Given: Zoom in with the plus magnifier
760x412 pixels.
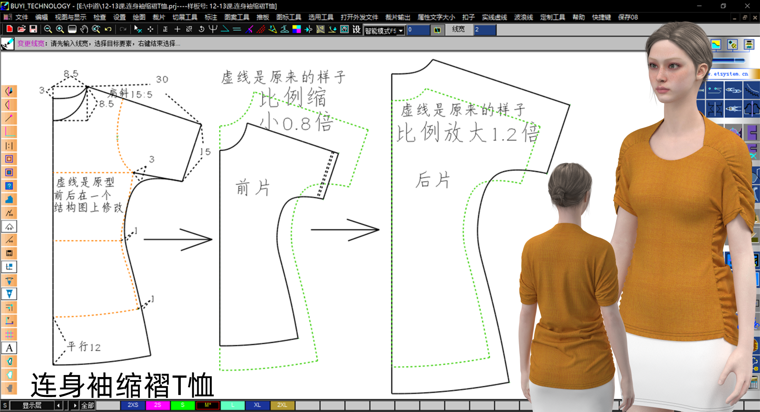Looking at the screenshot, I should tap(60, 29).
